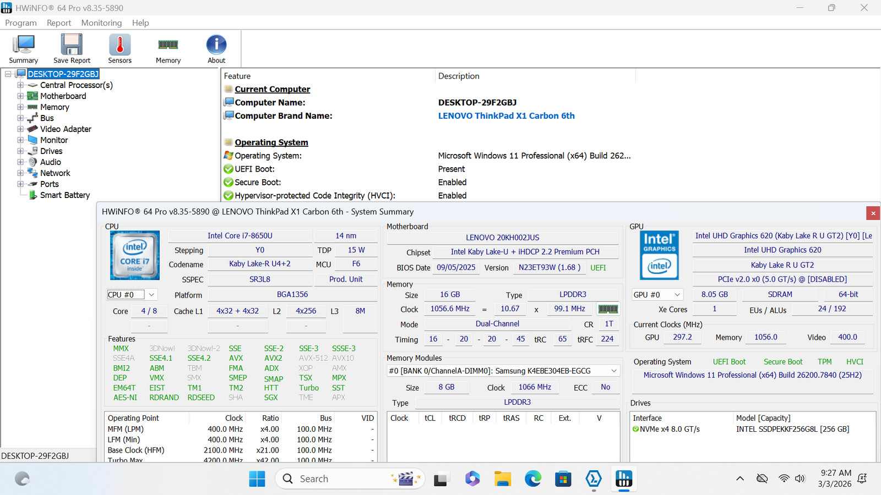Click the Description column header
This screenshot has width=881, height=495.
click(459, 76)
